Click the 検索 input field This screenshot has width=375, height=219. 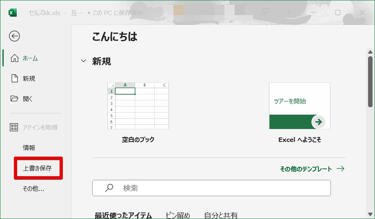tap(220, 188)
